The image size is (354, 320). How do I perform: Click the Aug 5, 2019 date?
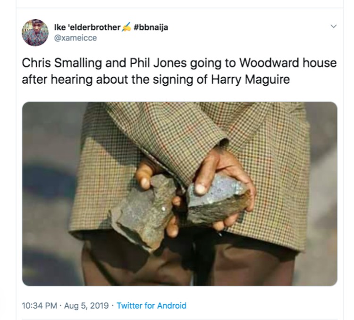click(x=86, y=305)
